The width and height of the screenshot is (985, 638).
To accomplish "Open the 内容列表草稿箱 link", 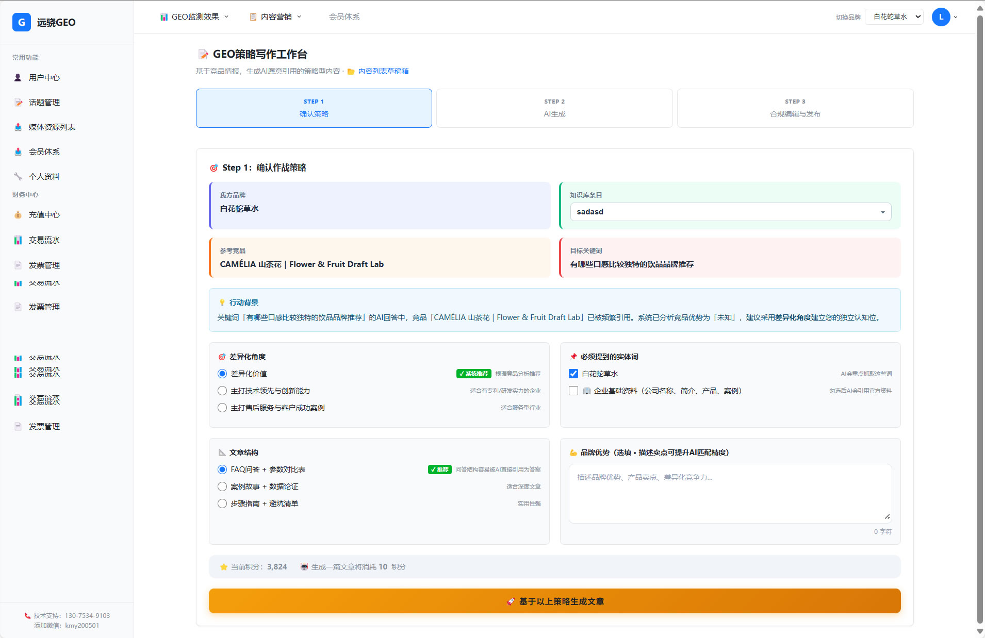I will 383,71.
